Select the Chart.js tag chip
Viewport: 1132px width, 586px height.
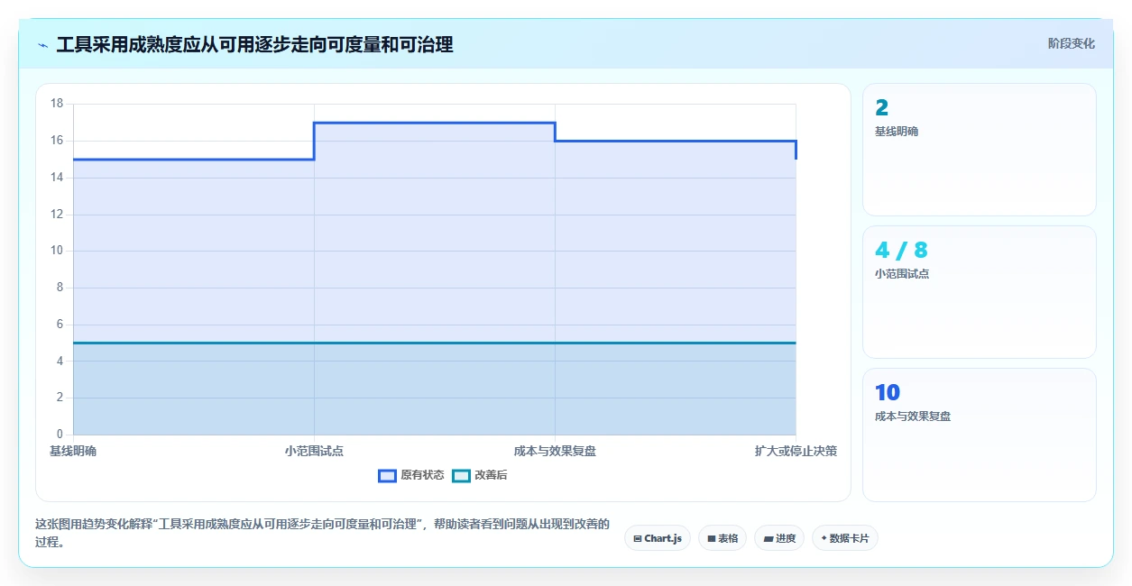658,538
